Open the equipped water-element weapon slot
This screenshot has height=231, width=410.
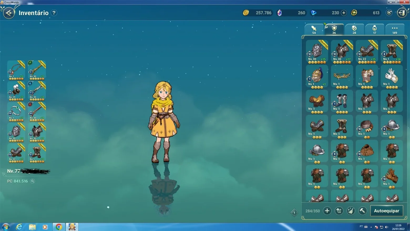(37, 91)
